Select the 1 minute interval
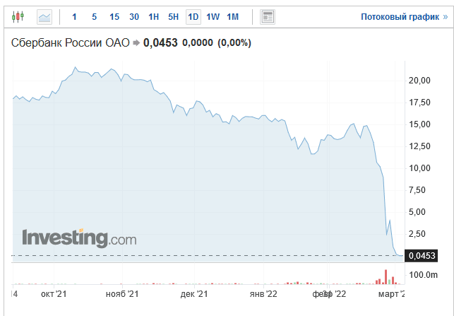Image resolution: width=454 pixels, height=316 pixels. point(74,17)
